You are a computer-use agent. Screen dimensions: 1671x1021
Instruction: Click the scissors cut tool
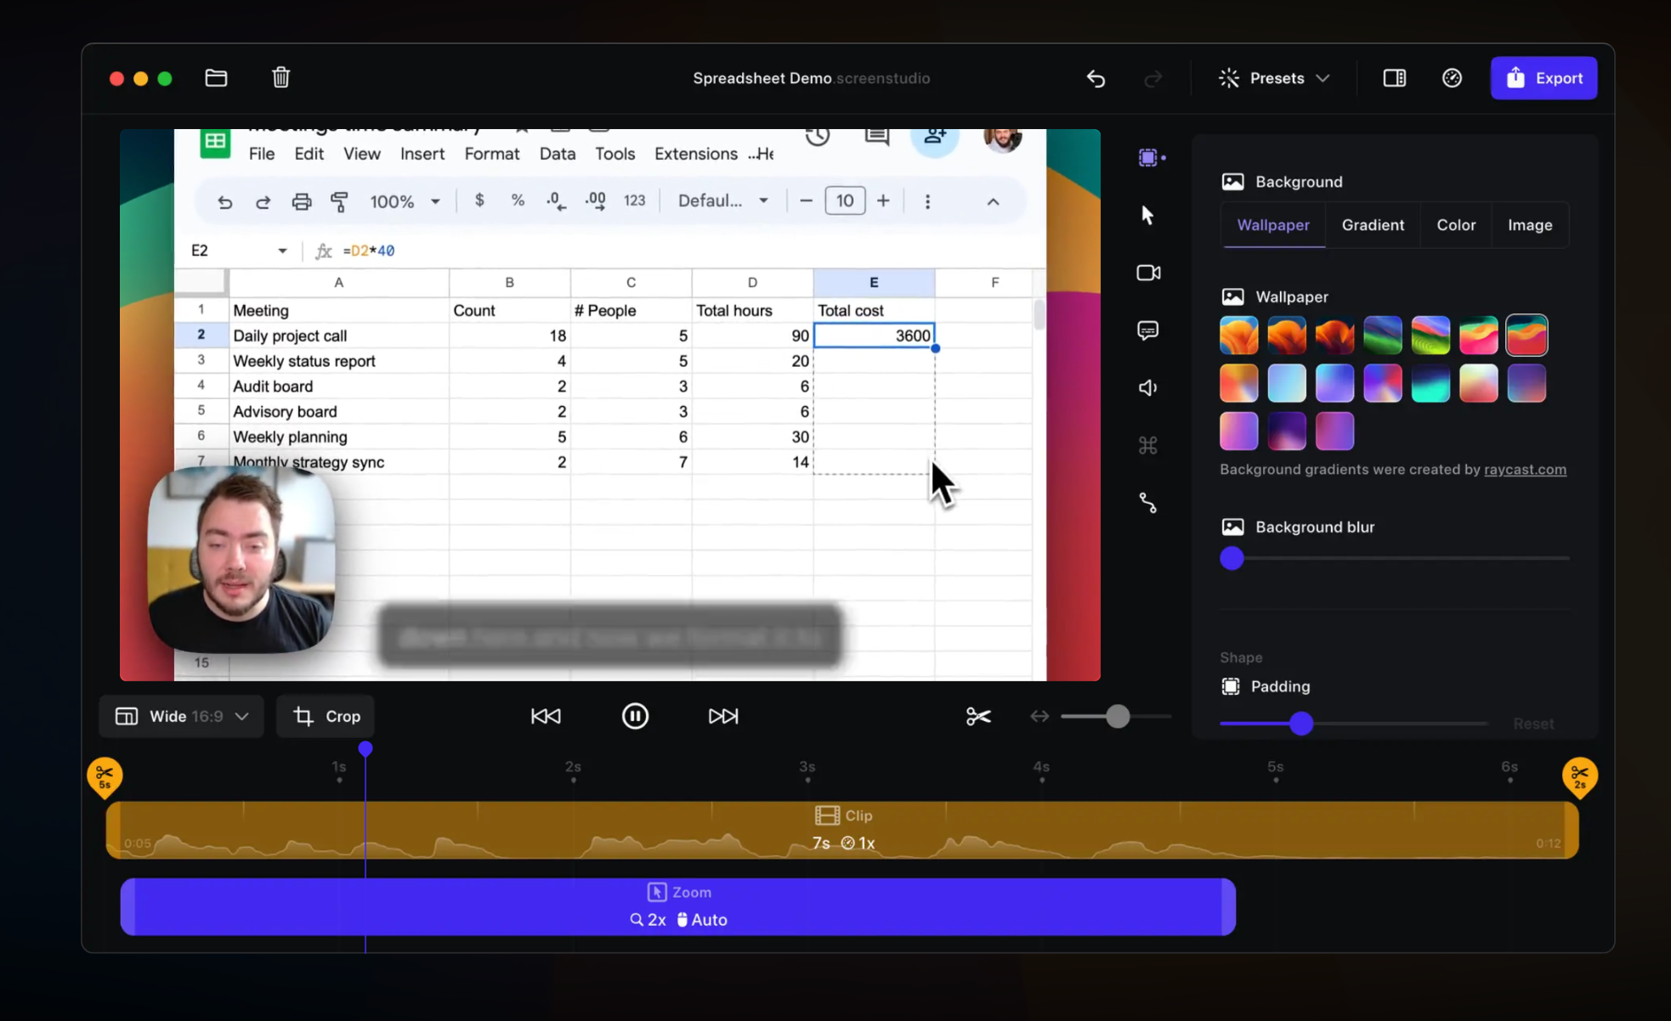coord(978,716)
